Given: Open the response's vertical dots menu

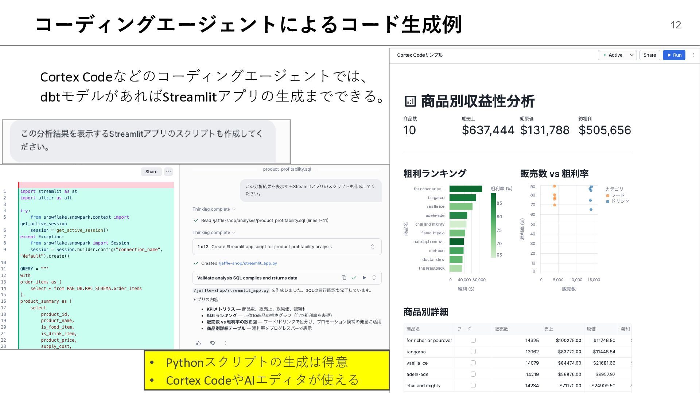Looking at the screenshot, I should [x=226, y=343].
